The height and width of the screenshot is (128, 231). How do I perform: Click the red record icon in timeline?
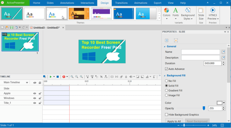point(64,77)
